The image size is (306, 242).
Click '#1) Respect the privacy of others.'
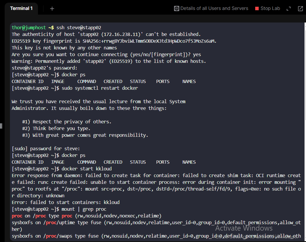point(67,122)
